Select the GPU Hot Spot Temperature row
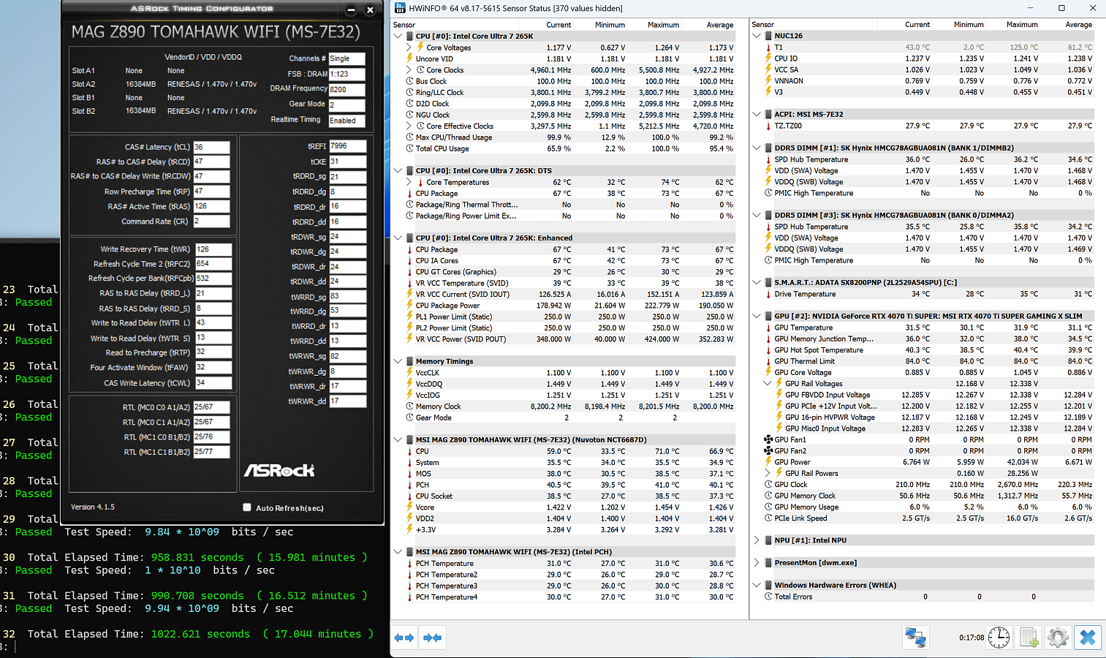1106x658 pixels. coord(928,350)
